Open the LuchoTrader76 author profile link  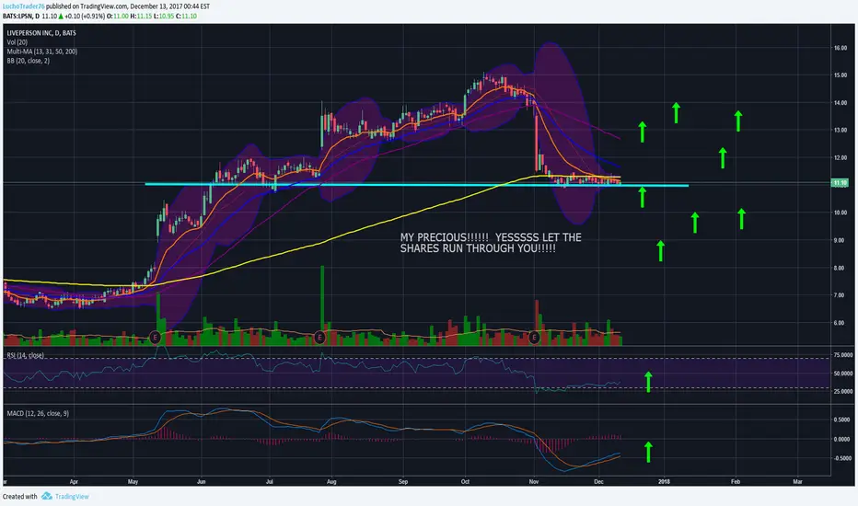(24, 6)
